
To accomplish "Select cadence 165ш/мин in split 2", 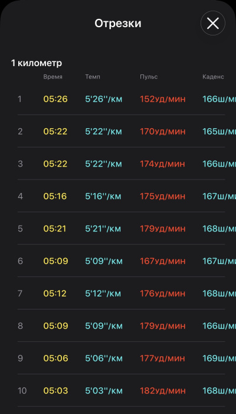I will click(219, 132).
